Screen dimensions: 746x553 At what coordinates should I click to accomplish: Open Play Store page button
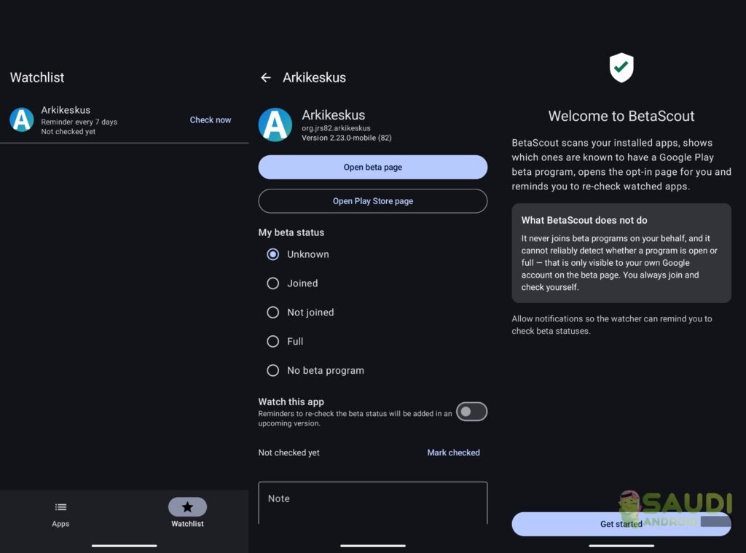pyautogui.click(x=372, y=201)
